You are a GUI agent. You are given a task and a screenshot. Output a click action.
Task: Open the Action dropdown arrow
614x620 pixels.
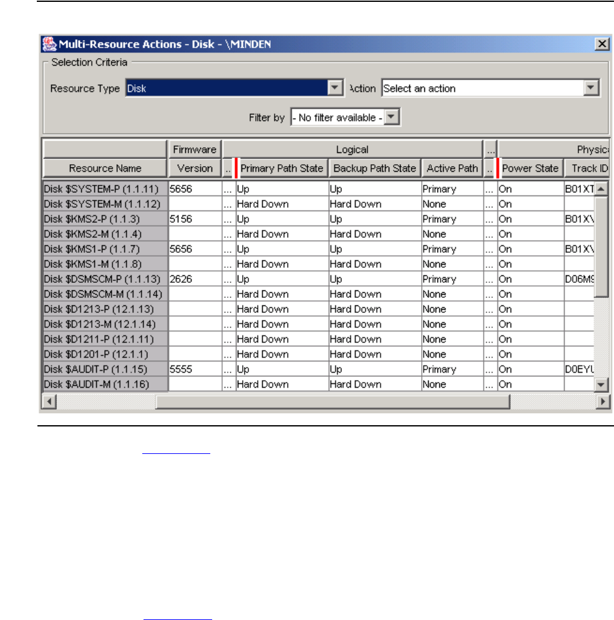(x=591, y=88)
